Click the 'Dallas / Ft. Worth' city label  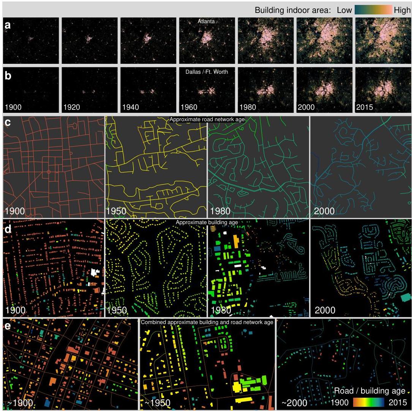[x=207, y=72]
